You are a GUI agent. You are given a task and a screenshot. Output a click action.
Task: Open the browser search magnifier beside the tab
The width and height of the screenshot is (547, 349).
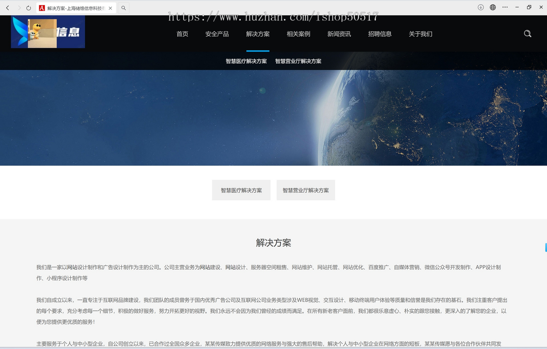click(124, 8)
